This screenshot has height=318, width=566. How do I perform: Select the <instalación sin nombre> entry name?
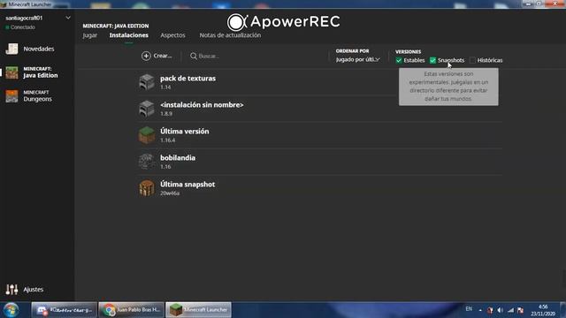tap(202, 105)
